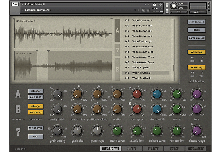Viewport: 220px width, 152px height.
Task: Click row A density divider knob
Action: [x=57, y=94]
